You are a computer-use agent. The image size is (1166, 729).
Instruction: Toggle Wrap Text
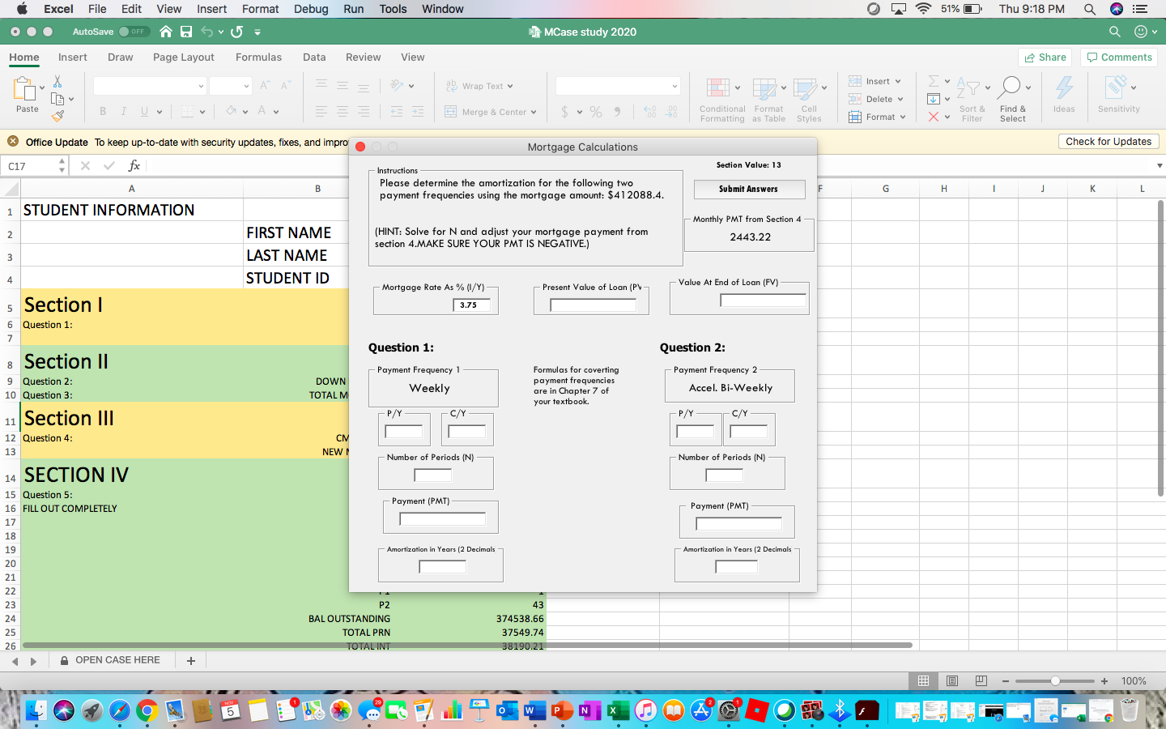coord(479,86)
